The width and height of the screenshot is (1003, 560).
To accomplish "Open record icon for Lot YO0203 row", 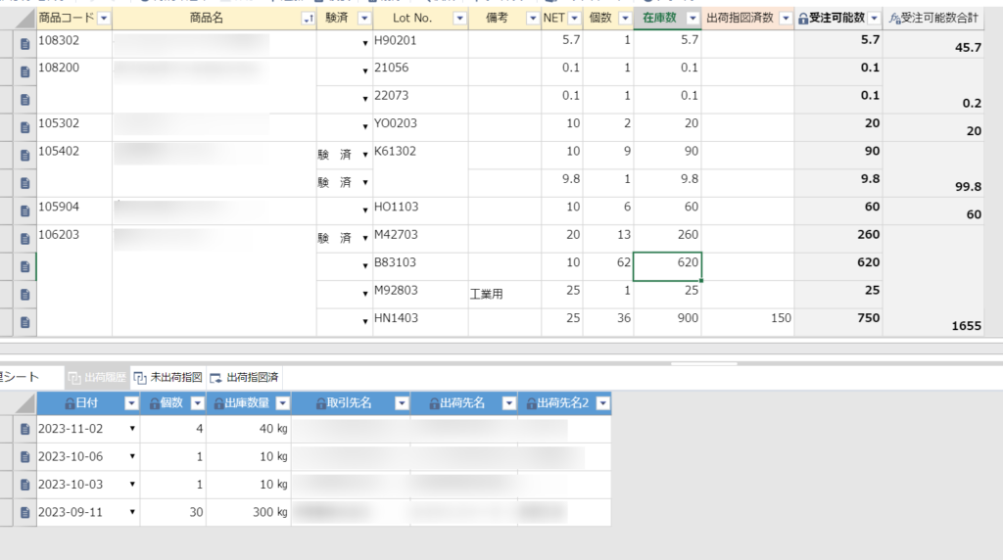I will tap(25, 126).
